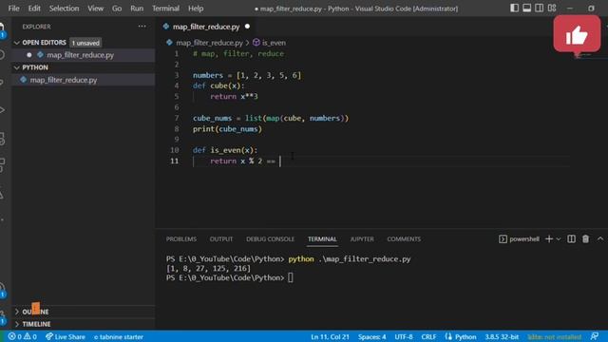
Task: Click line 3 numbers list code
Action: [x=247, y=75]
